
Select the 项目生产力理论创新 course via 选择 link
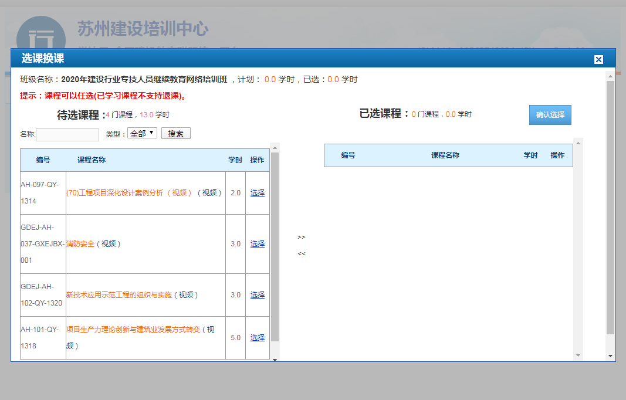pyautogui.click(x=257, y=338)
